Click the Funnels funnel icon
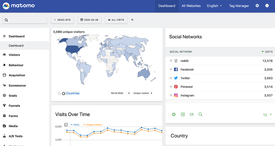The height and width of the screenshot is (146, 275). [x=4, y=106]
